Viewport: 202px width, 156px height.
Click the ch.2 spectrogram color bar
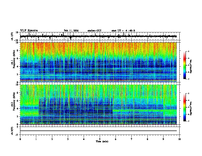(185, 107)
